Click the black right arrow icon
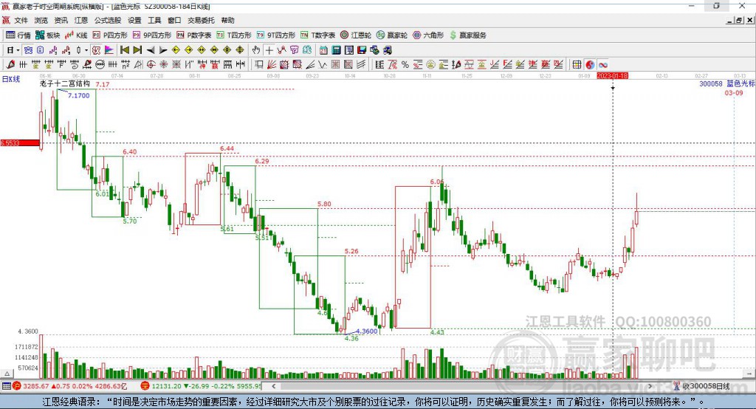The width and height of the screenshot is (756, 409). click(163, 50)
